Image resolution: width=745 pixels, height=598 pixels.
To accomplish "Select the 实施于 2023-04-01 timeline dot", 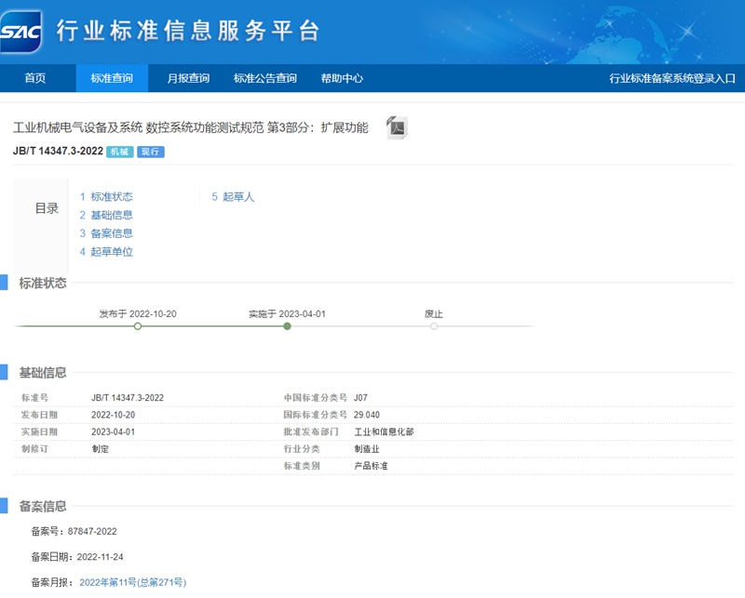I will 287,327.
